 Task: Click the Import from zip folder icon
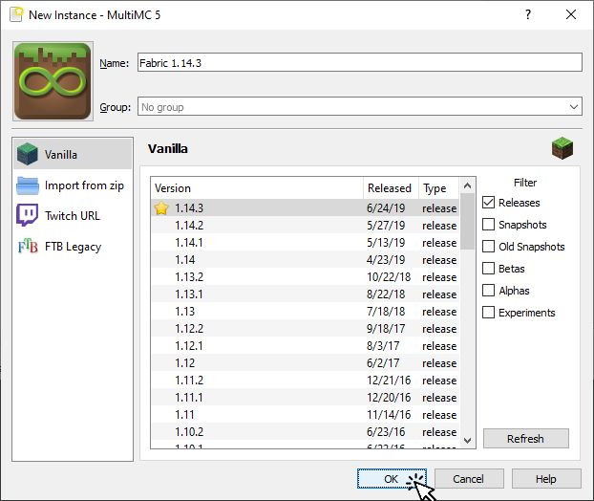tap(28, 185)
